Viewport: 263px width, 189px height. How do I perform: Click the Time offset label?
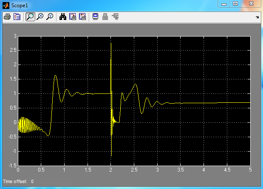15,181
